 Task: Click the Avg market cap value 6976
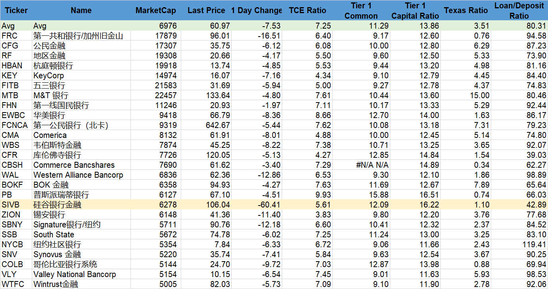(156, 26)
